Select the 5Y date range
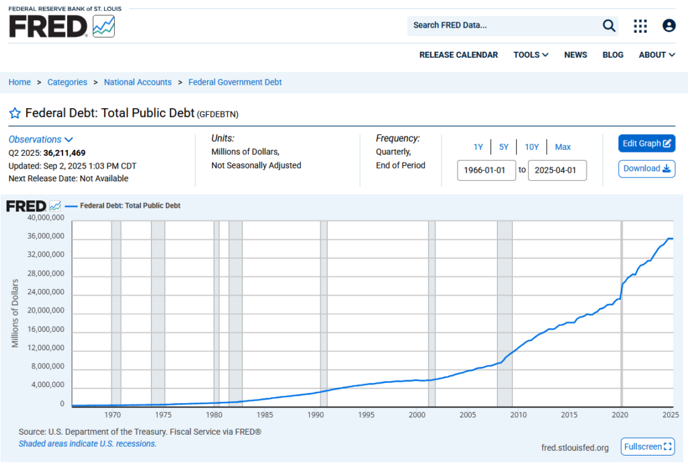688x465 pixels. pyautogui.click(x=504, y=147)
